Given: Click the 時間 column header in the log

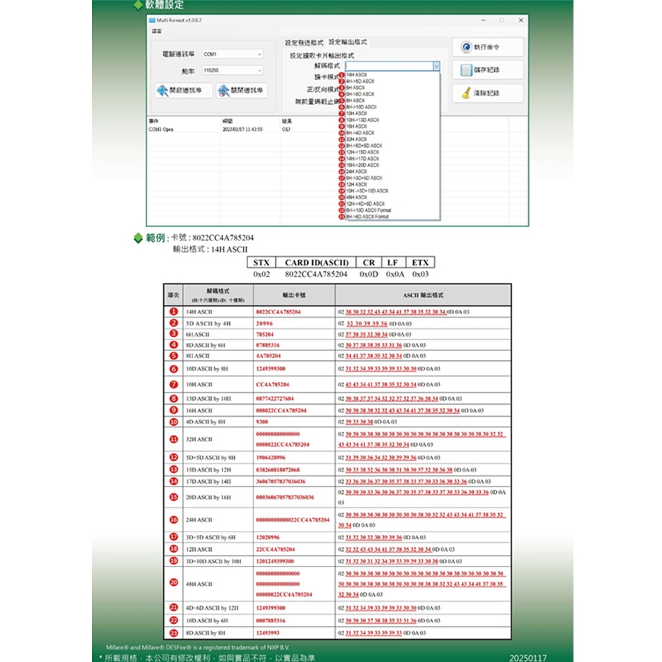Looking at the screenshot, I should 226,121.
